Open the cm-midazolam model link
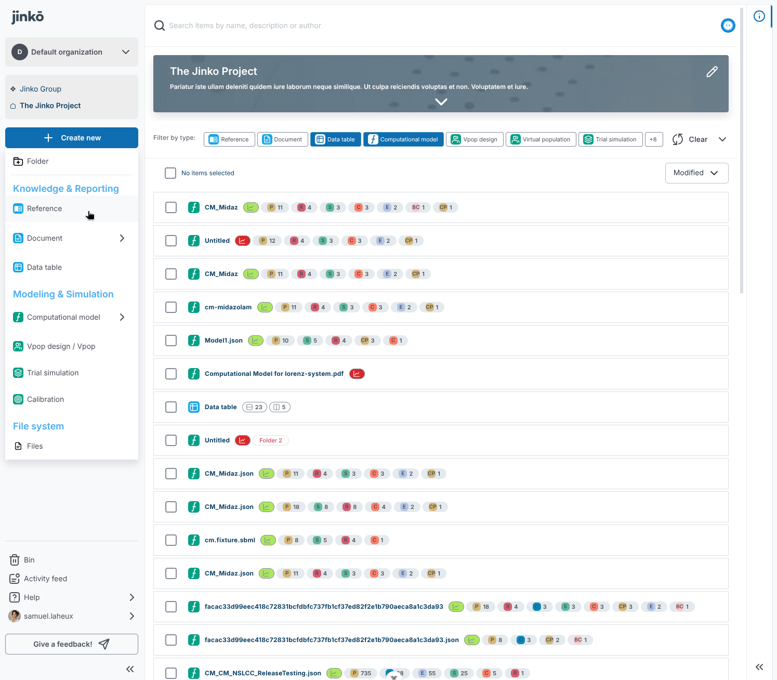Screen dimensions: 777x680 tap(228, 307)
